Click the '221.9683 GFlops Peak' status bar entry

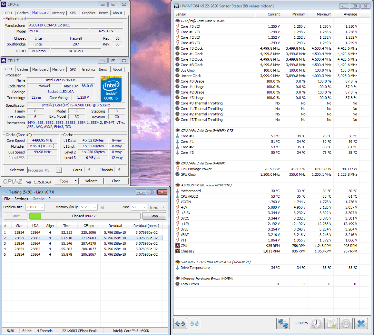(79, 331)
